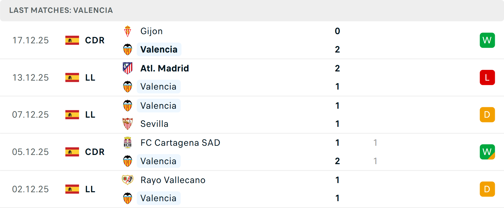The image size is (504, 208).
Task: Click the Rayo Vallecano club crest
Action: [x=128, y=180]
